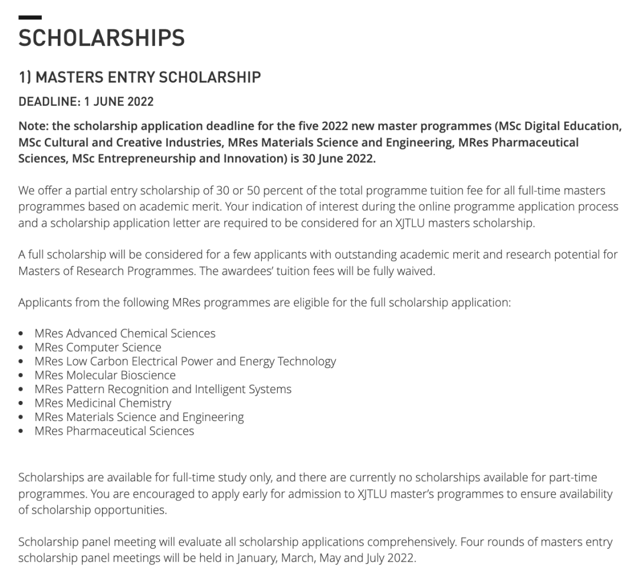Click the bullet before MRes Advanced Chemical Sciences
The height and width of the screenshot is (581, 637).
tap(22, 334)
